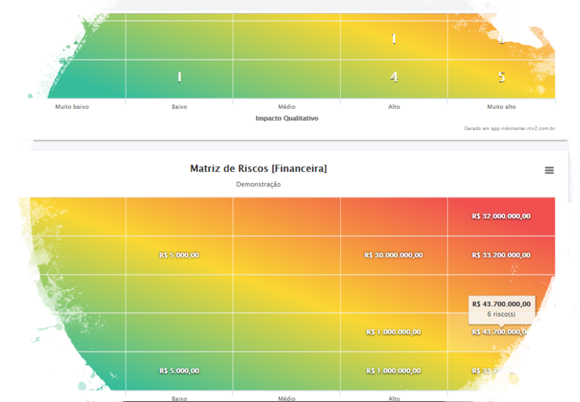This screenshot has width=580, height=402.
Task: Click the R$ 43.700.000,00 cell under the tooltip
Action: coord(500,332)
